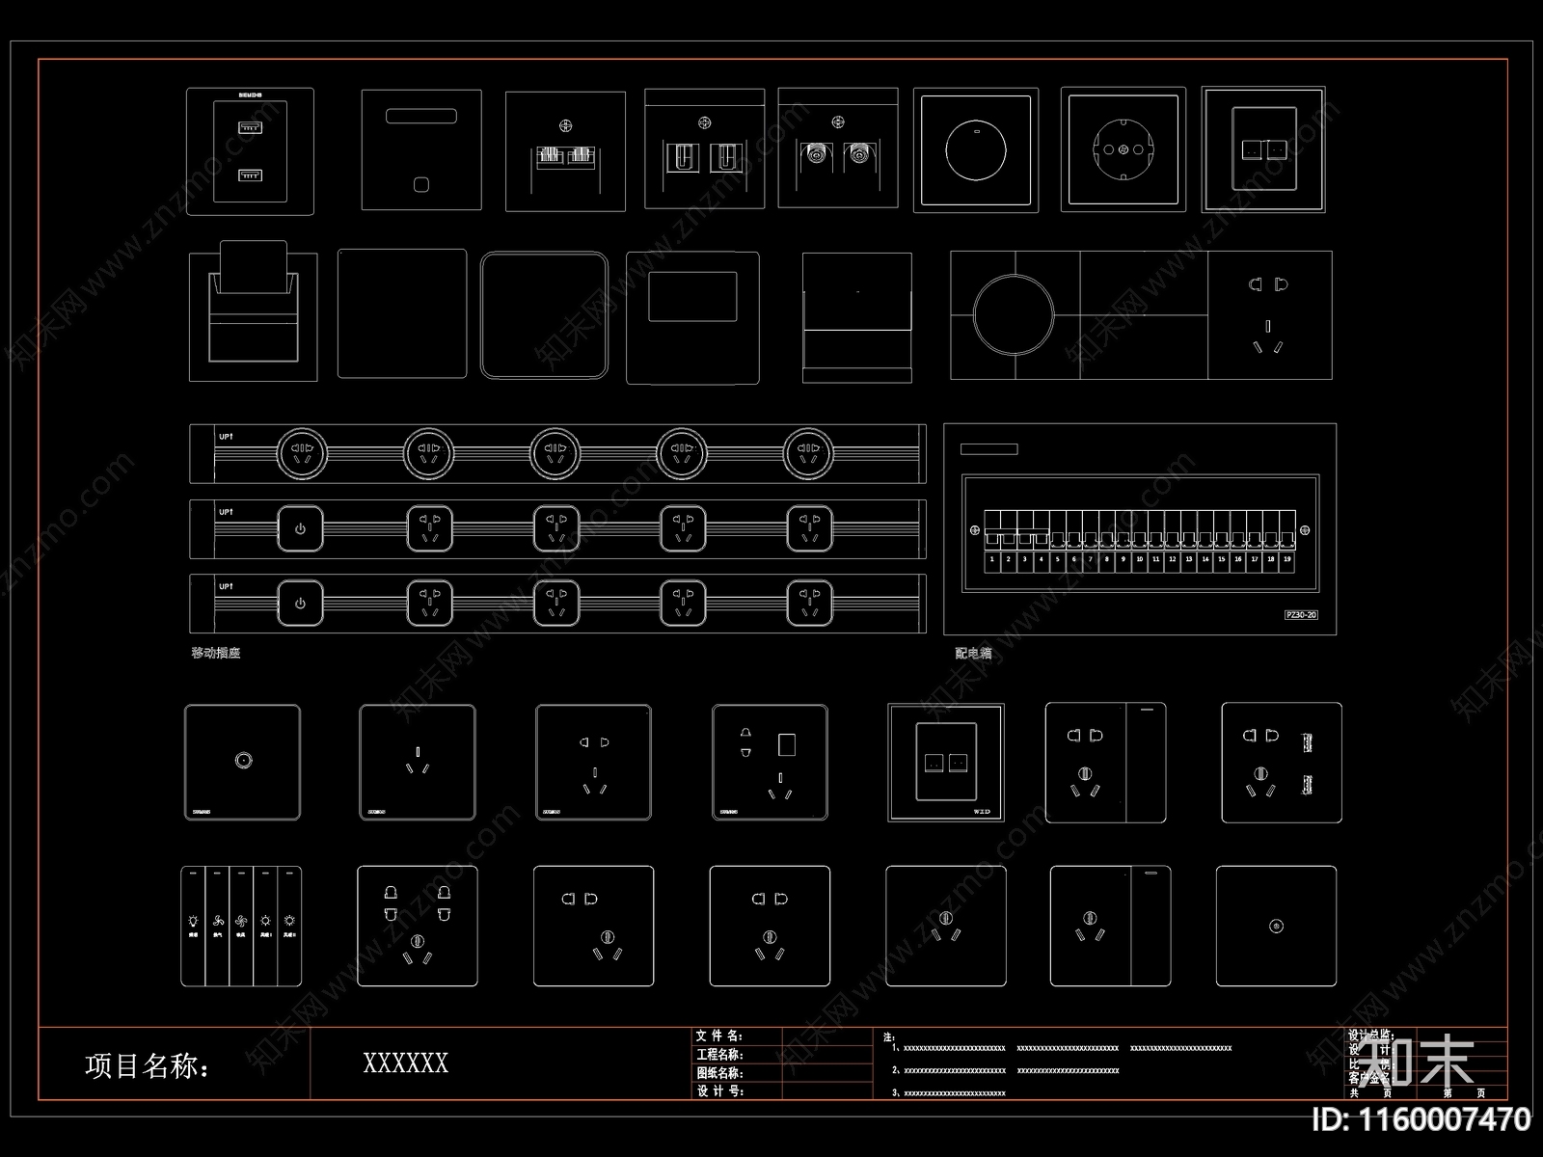
Task: Select the five-hole socket with dual USB ports
Action: 1282,763
